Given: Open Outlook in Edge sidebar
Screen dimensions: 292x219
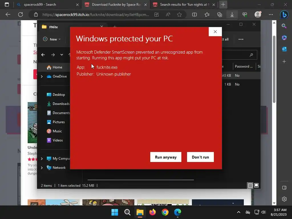Looking at the screenshot, I should [284, 49].
